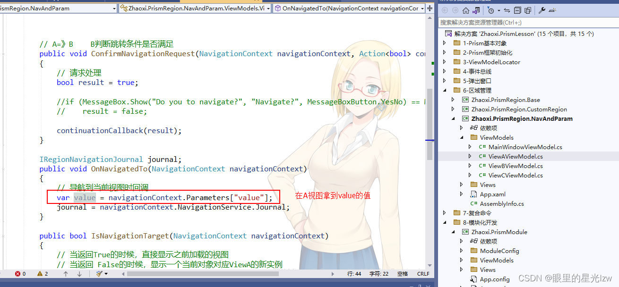
Task: Go to previous issue with the up arrow
Action: pyautogui.click(x=66, y=274)
